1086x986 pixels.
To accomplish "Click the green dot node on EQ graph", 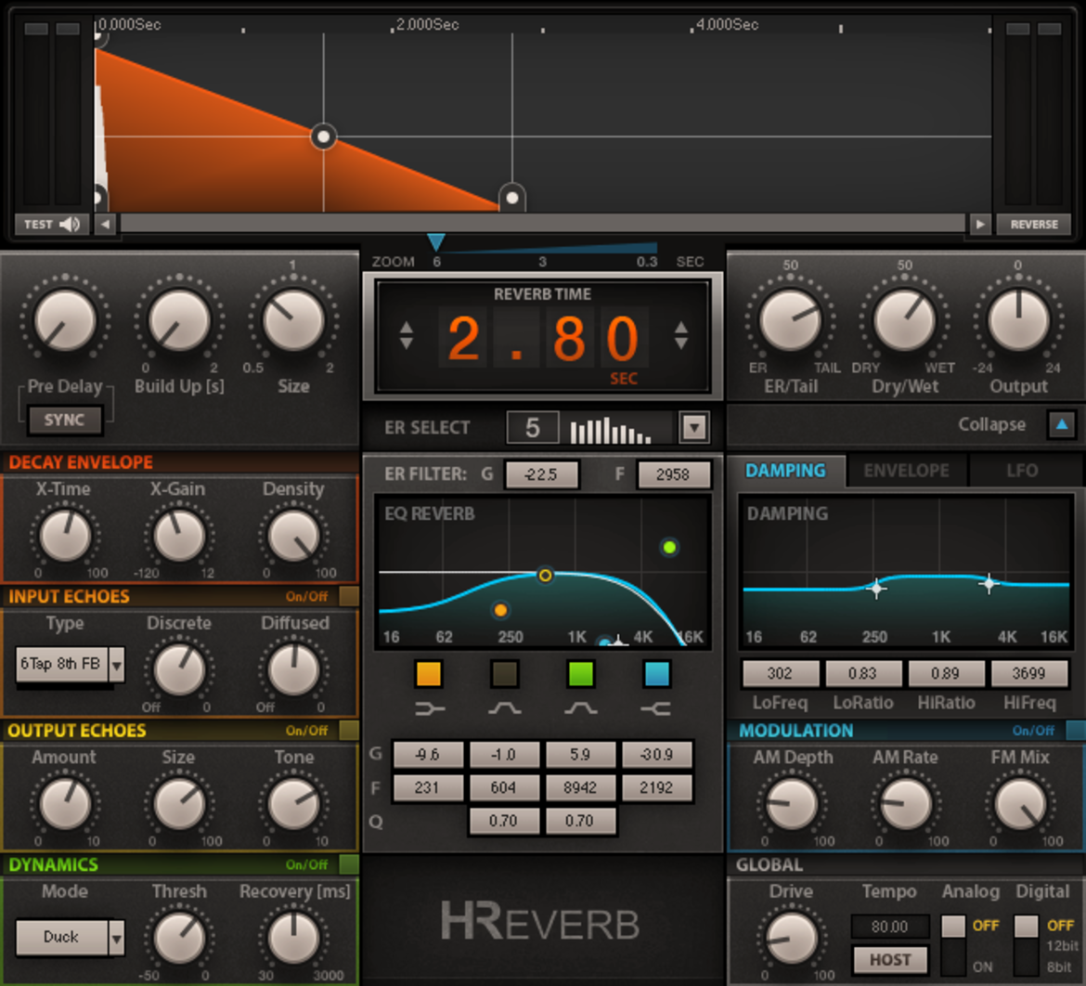I will click(x=669, y=548).
